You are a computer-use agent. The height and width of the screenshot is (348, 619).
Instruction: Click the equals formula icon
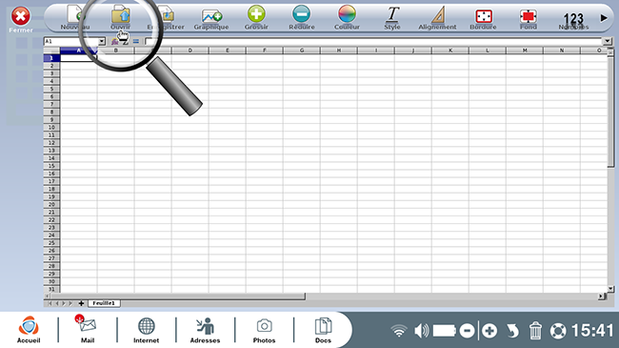point(136,41)
